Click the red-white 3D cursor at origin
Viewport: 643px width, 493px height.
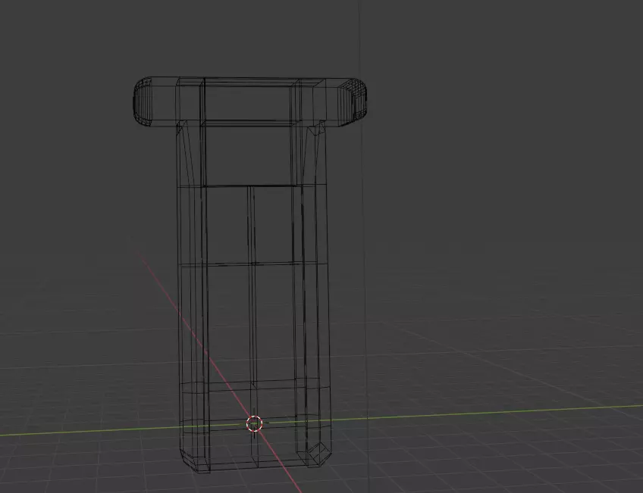pos(254,424)
